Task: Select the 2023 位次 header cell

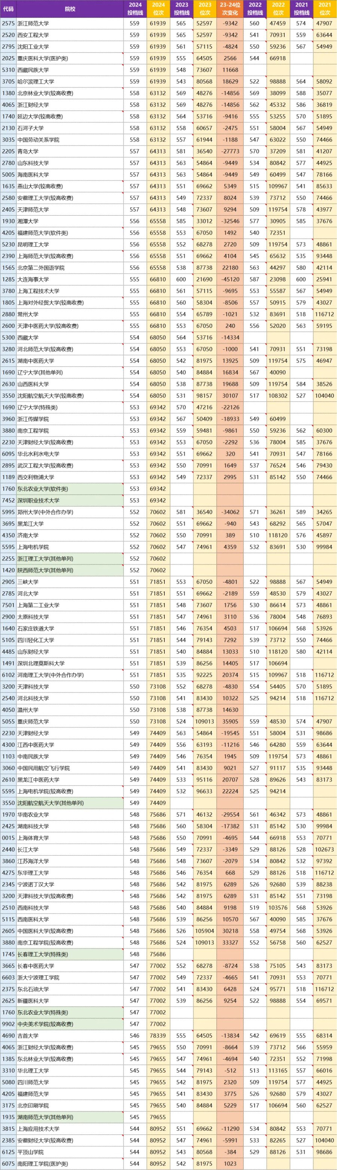Action: 205,9
